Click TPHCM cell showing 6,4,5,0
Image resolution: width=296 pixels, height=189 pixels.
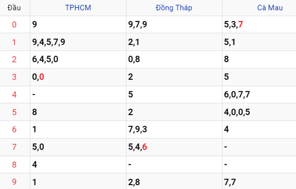point(45,59)
